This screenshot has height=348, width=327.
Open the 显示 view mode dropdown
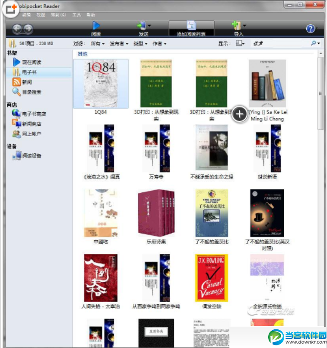pyautogui.click(x=240, y=43)
